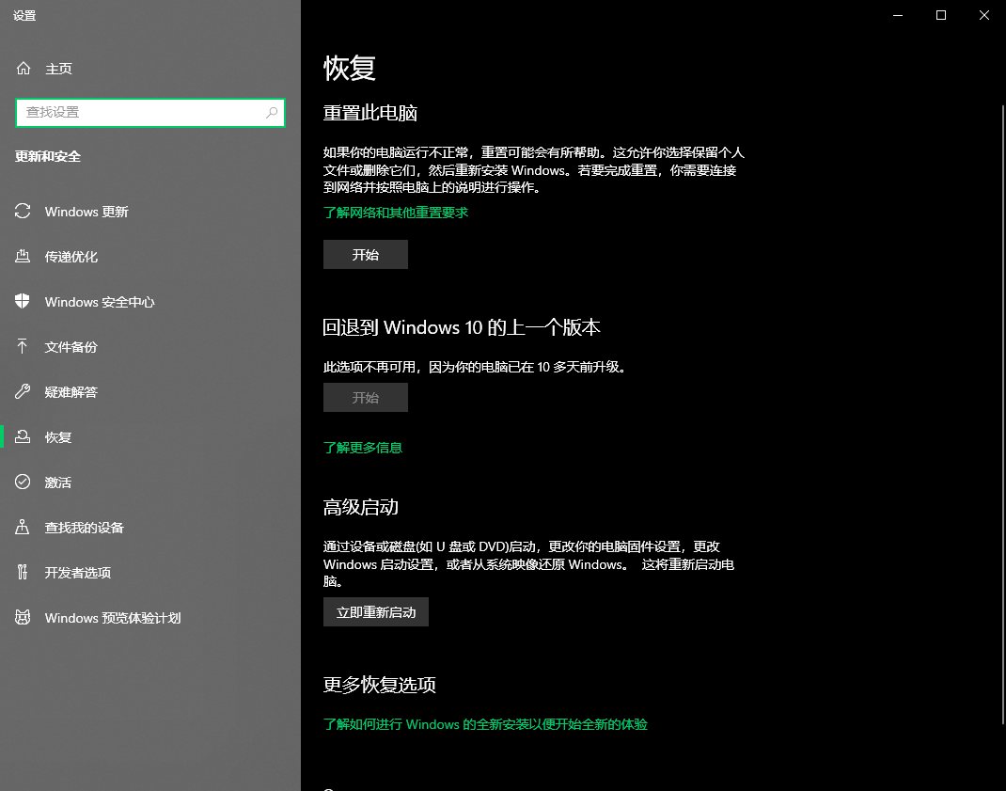Maximize the 设置 window
Viewport: 1006px width, 791px height.
point(940,15)
